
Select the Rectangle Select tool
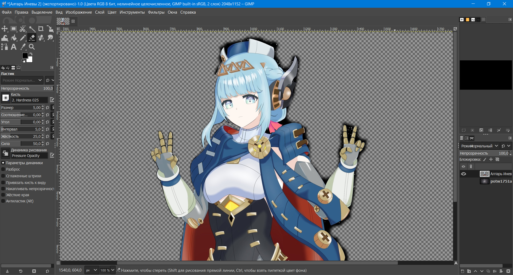coord(14,29)
